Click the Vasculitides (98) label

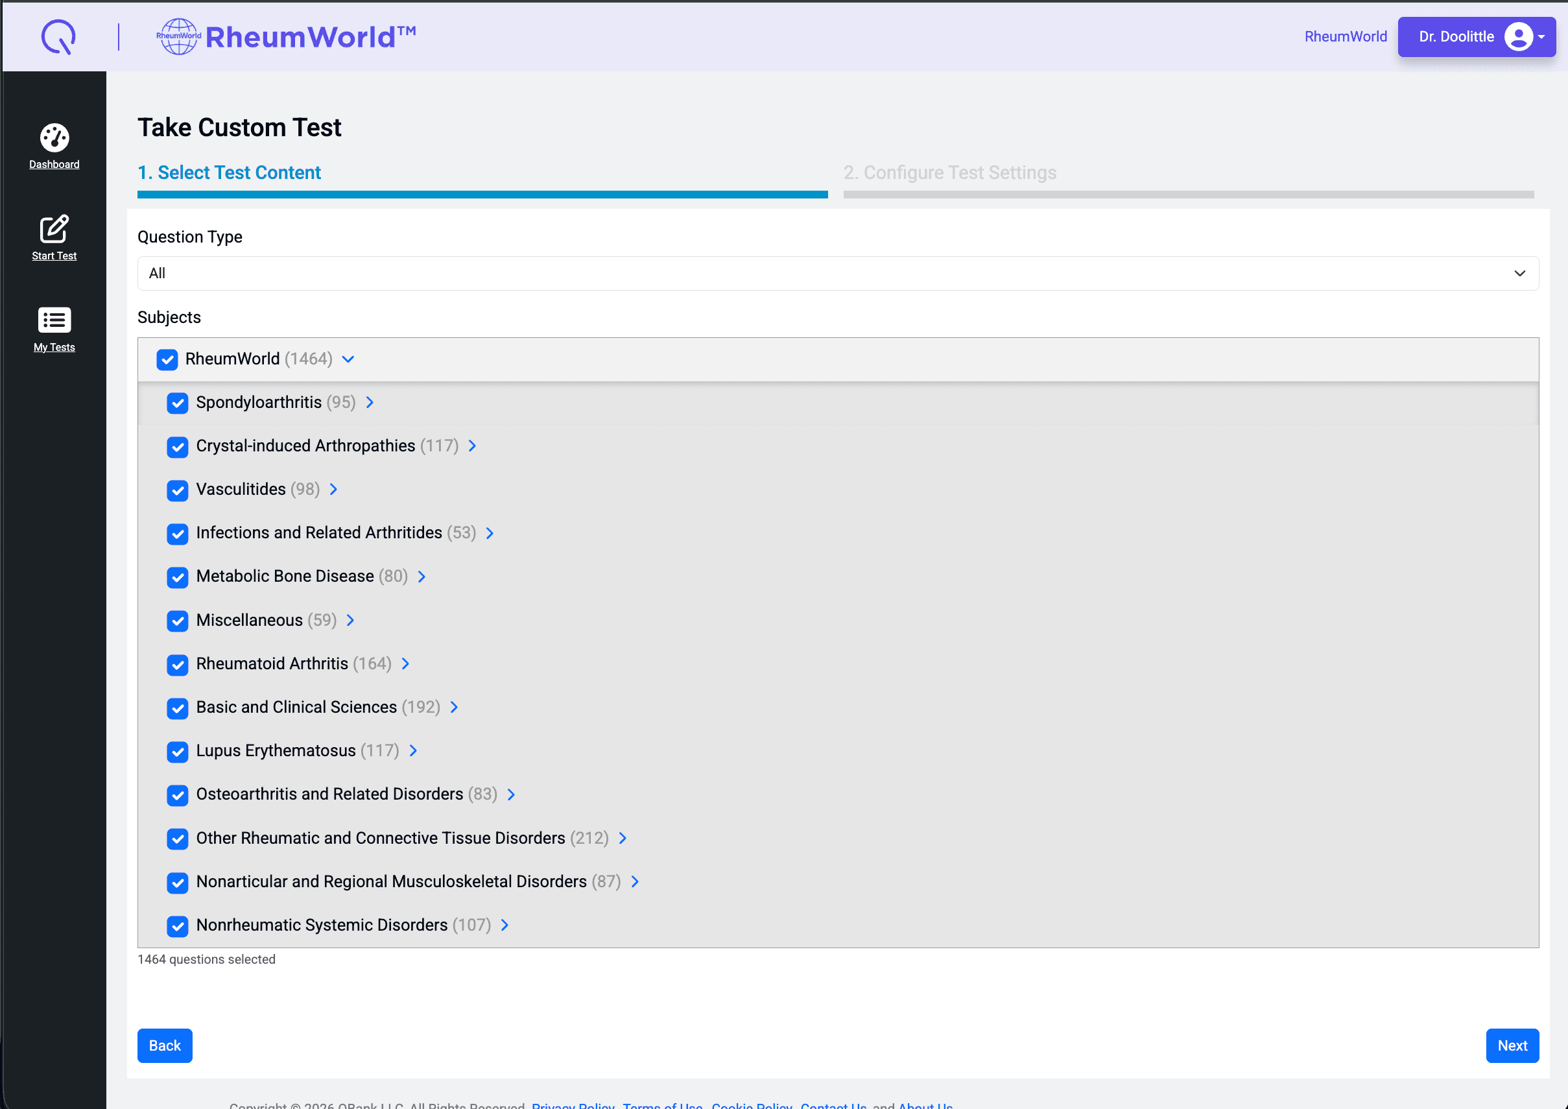coord(257,489)
